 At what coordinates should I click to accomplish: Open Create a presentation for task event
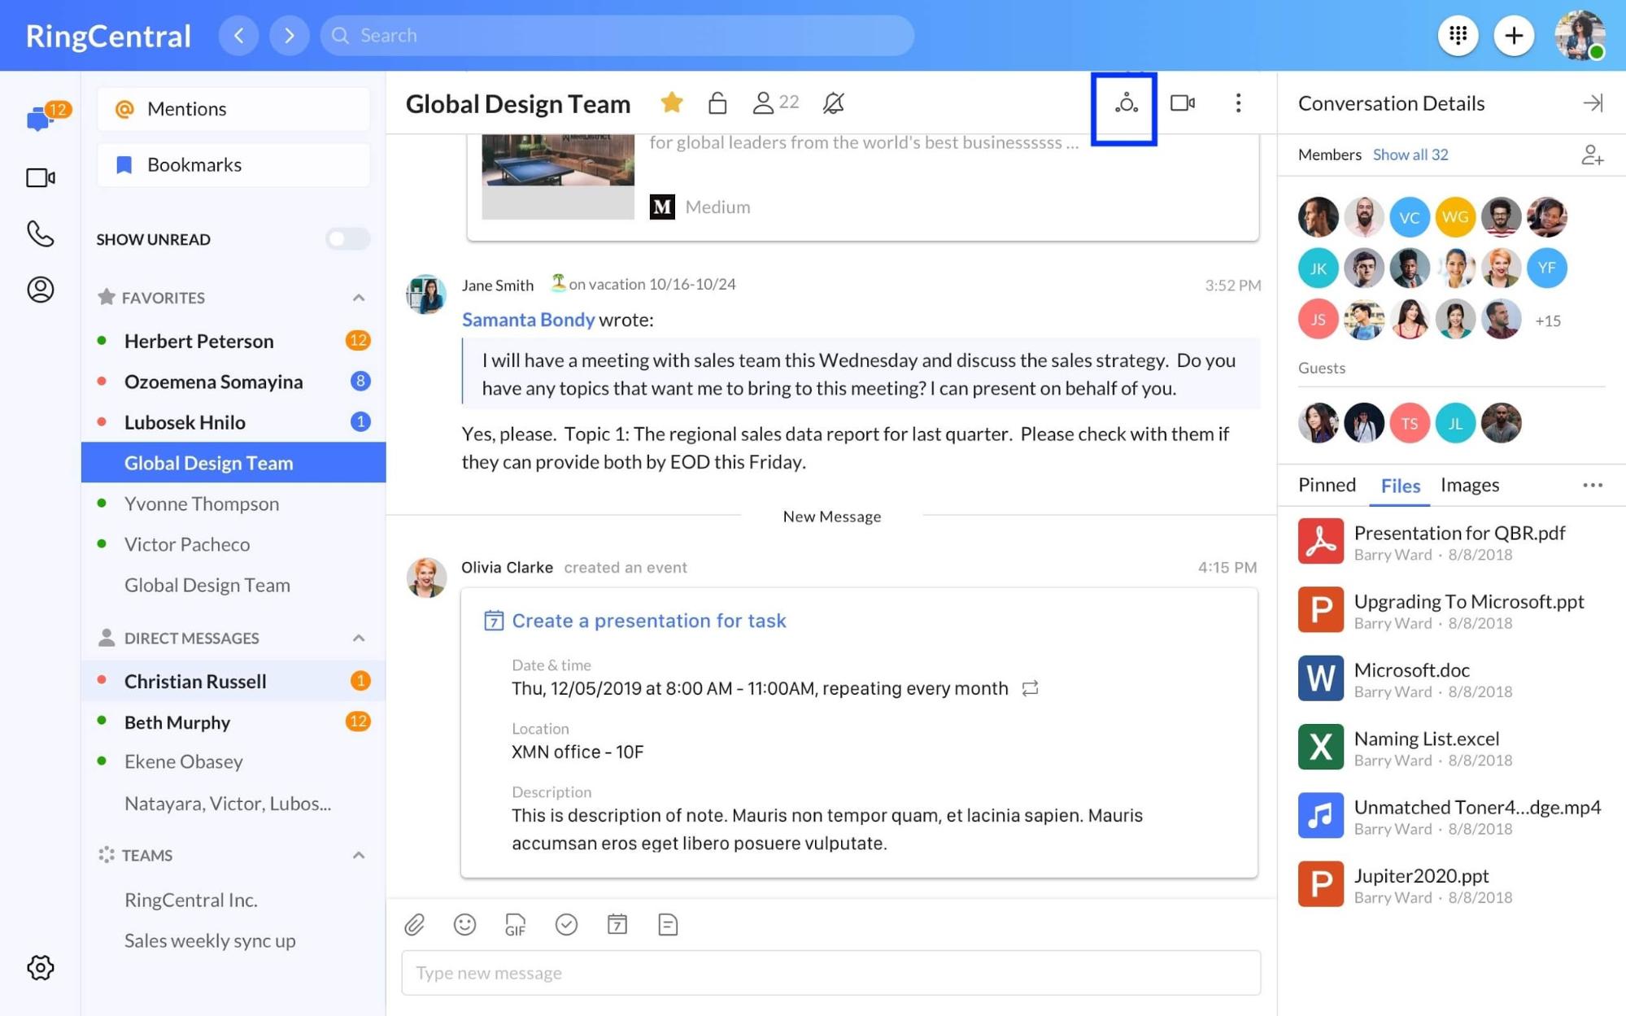[648, 621]
